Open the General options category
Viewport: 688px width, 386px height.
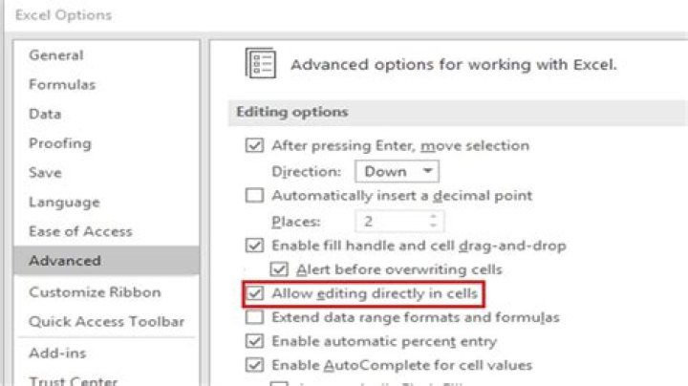point(55,55)
